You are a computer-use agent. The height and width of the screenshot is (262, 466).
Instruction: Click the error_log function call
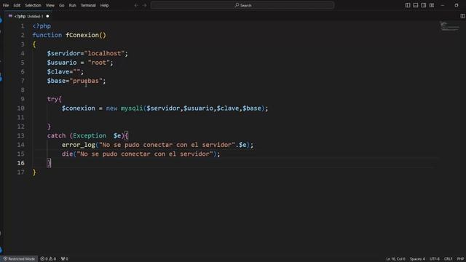pyautogui.click(x=79, y=145)
